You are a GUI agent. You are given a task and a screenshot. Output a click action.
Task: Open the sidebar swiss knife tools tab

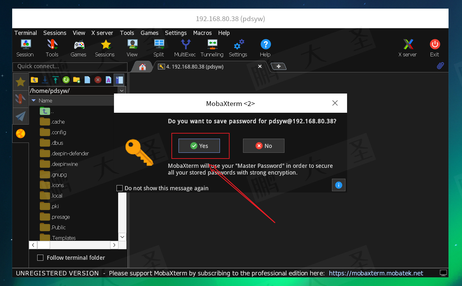(21, 99)
